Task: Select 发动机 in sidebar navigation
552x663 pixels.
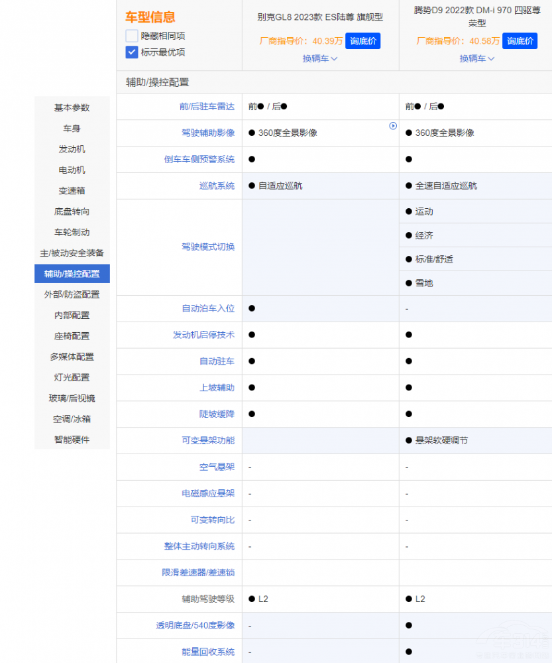Action: point(72,149)
